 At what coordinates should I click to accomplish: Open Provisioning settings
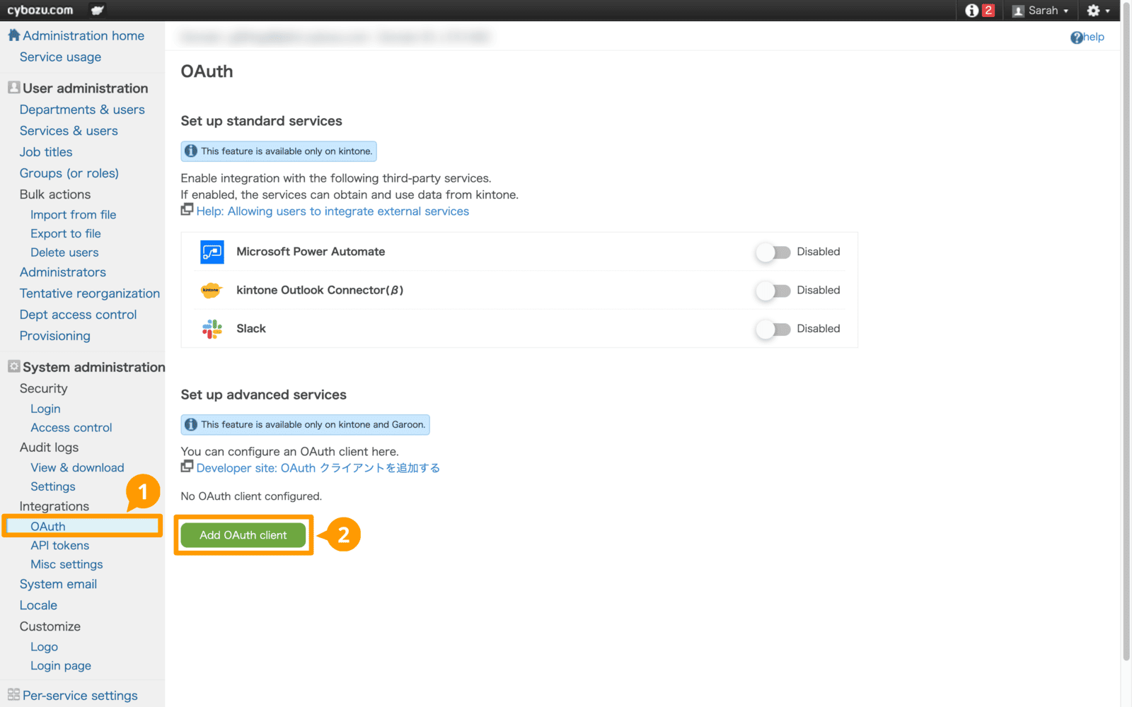click(55, 335)
